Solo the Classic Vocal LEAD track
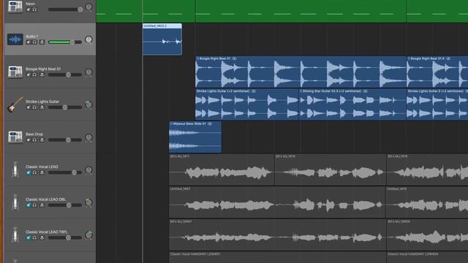Image resolution: width=468 pixels, height=263 pixels. [x=34, y=172]
